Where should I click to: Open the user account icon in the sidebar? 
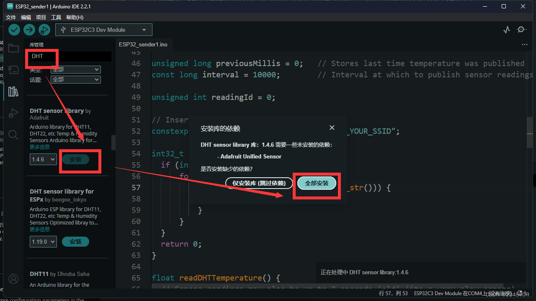13,279
